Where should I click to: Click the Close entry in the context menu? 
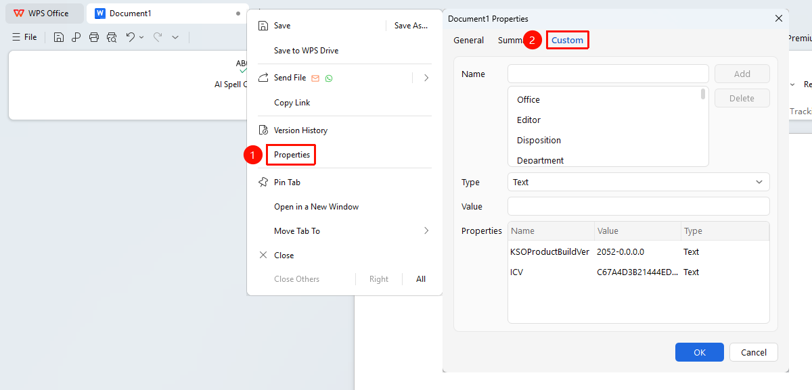[284, 255]
